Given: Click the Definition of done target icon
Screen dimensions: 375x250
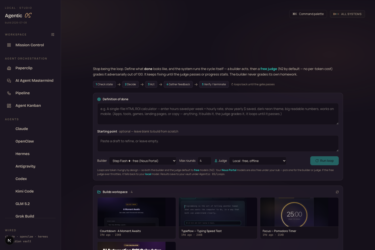Looking at the screenshot, I should pos(99,99).
